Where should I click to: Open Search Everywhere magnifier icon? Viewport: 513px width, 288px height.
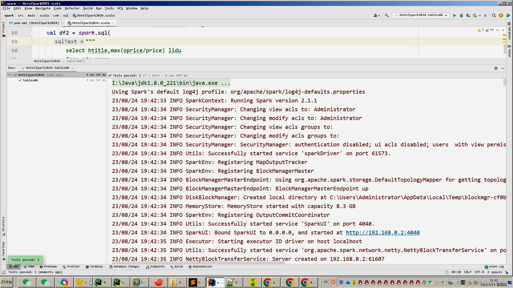point(494,15)
